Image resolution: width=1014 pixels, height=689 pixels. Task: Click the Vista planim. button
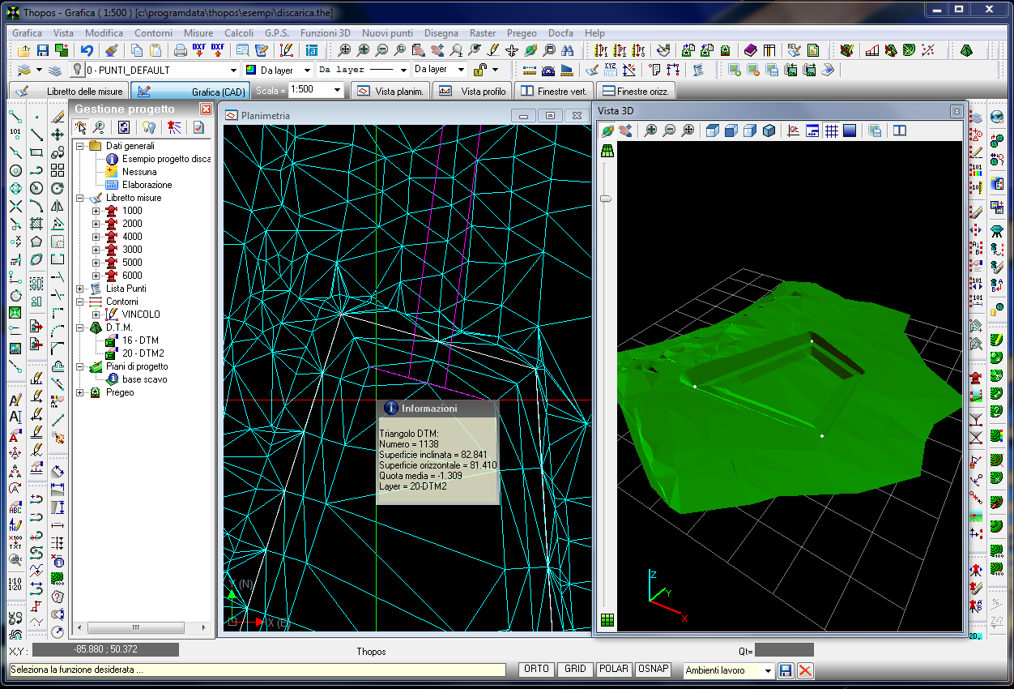(x=390, y=91)
